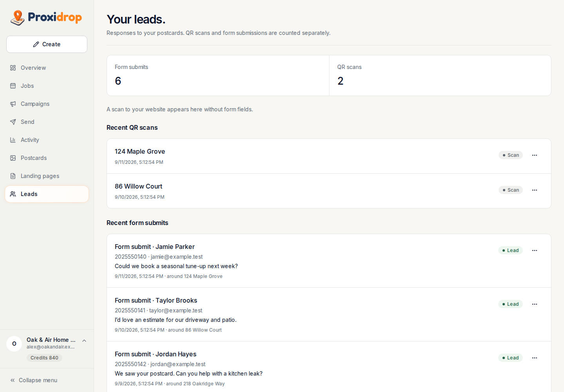
Task: Click the Send paper-plane icon
Action: [x=13, y=122]
